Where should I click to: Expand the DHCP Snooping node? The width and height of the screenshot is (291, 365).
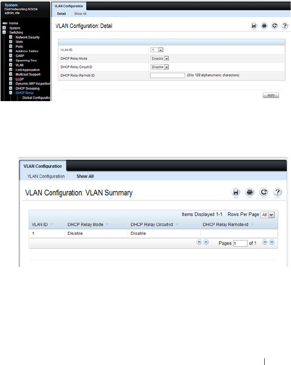tap(10, 88)
